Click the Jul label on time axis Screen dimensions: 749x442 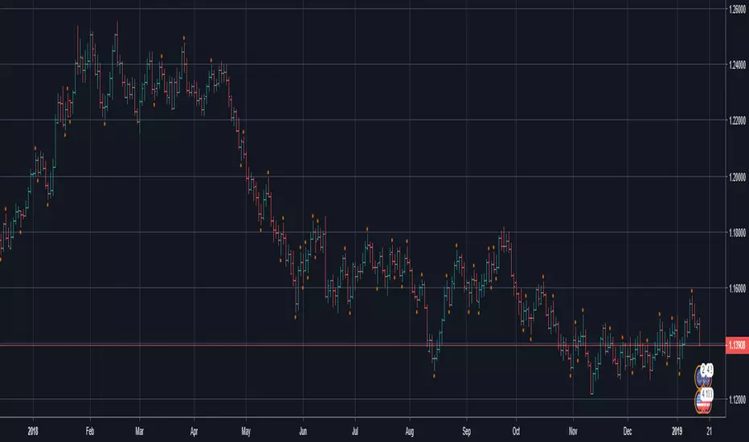355,431
